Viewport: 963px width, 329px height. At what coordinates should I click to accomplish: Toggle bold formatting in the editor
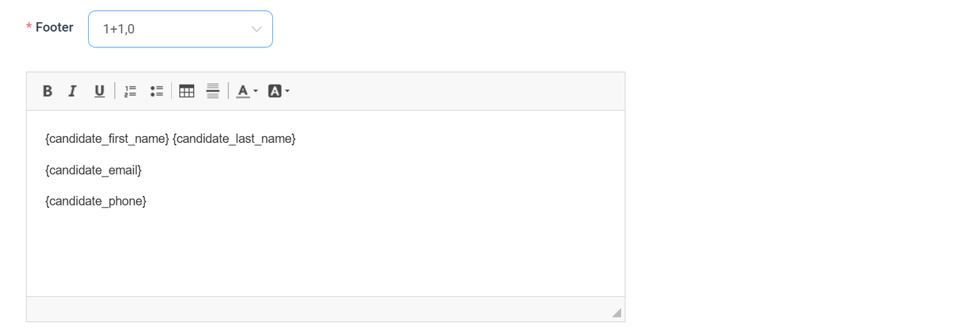47,91
